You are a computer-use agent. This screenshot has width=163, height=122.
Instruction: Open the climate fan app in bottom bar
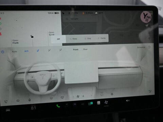(x=106, y=102)
